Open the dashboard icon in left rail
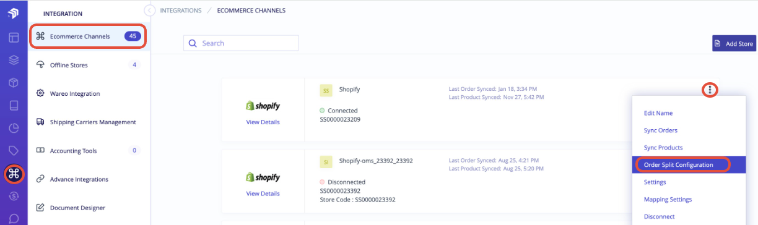758x225 pixels. 14,37
